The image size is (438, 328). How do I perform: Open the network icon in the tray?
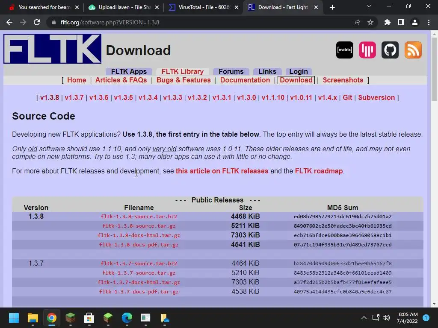pyautogui.click(x=376, y=318)
